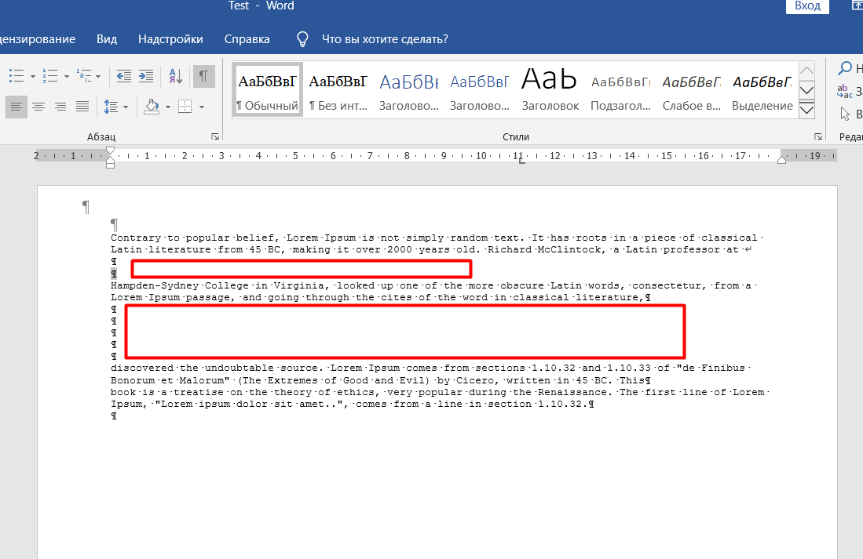The height and width of the screenshot is (559, 863).
Task: Toggle the show paragraph marks (¶) button
Action: pyautogui.click(x=203, y=76)
